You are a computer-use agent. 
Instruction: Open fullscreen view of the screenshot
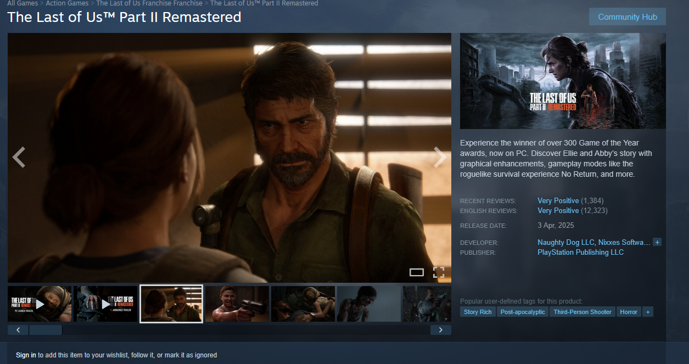pos(439,272)
